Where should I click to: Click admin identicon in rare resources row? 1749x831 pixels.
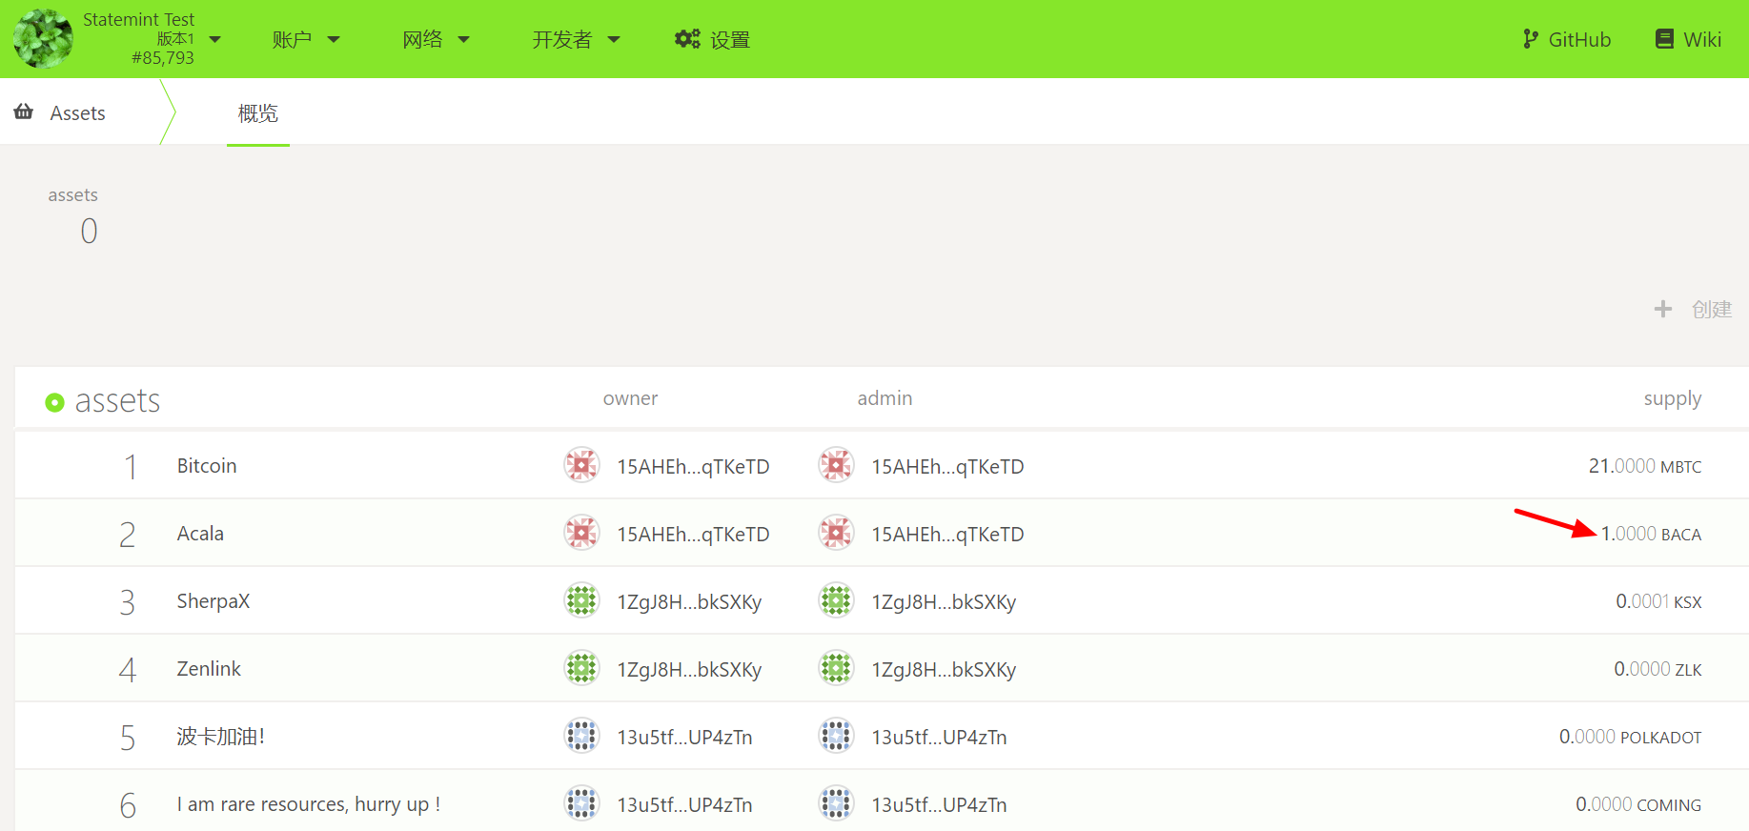[x=836, y=804]
